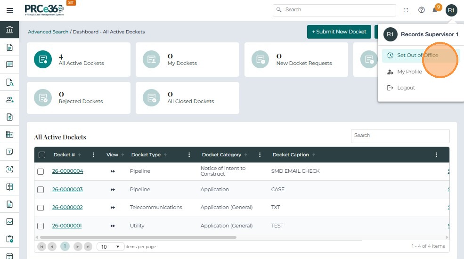Click the bank building sidebar icon
This screenshot has height=259, width=464.
click(x=9, y=30)
